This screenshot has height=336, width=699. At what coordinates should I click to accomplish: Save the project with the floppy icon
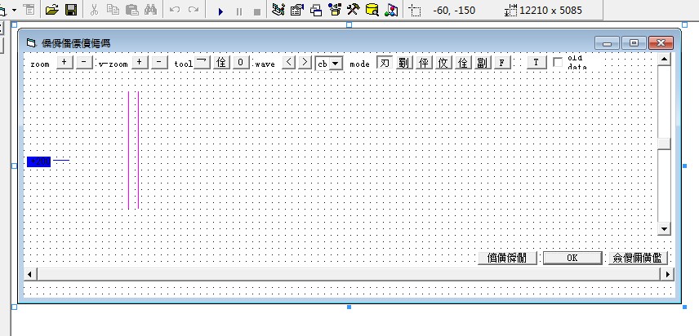[x=71, y=10]
